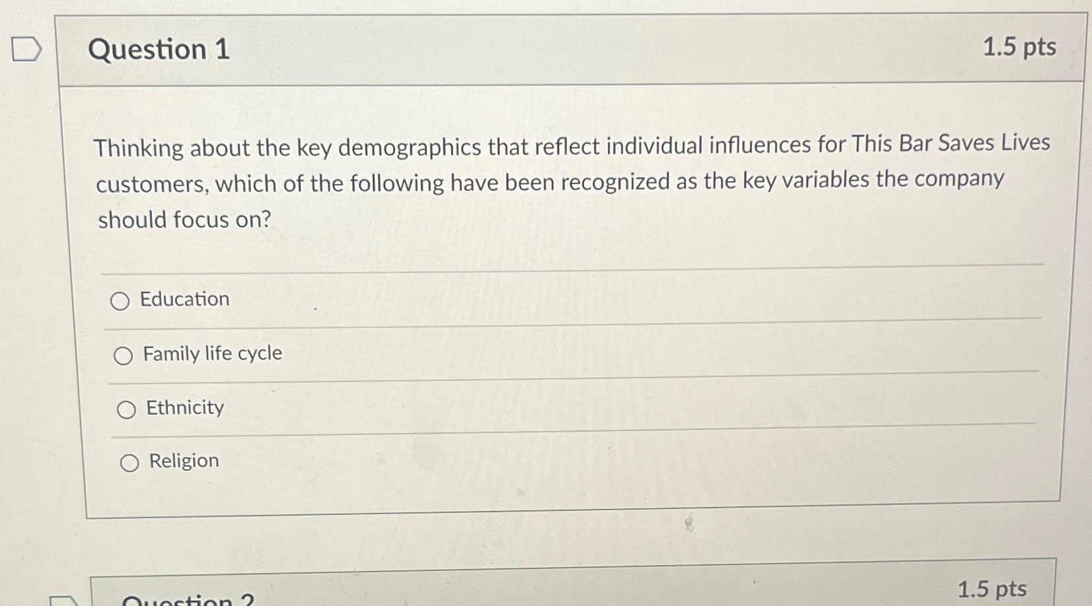This screenshot has width=1092, height=606.
Task: Select the Religion radio button
Action: [129, 463]
